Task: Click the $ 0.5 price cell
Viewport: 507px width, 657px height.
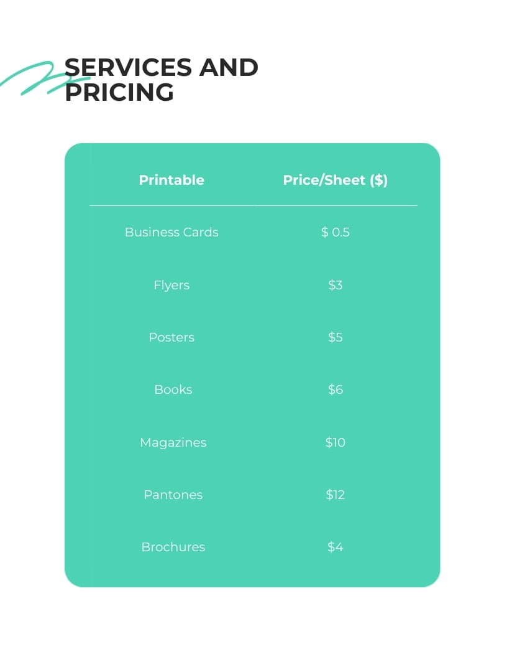Action: click(336, 232)
